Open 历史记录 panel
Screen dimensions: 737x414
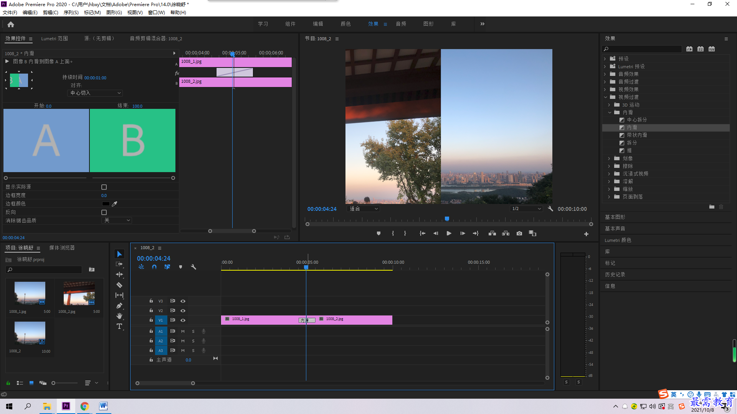615,274
